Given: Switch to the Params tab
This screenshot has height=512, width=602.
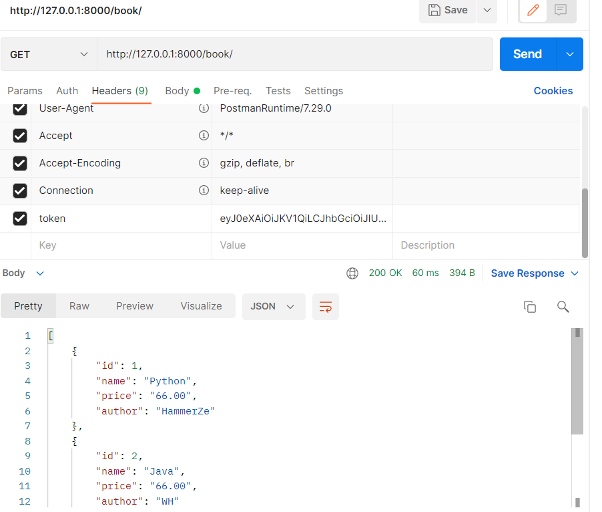Looking at the screenshot, I should pos(25,91).
